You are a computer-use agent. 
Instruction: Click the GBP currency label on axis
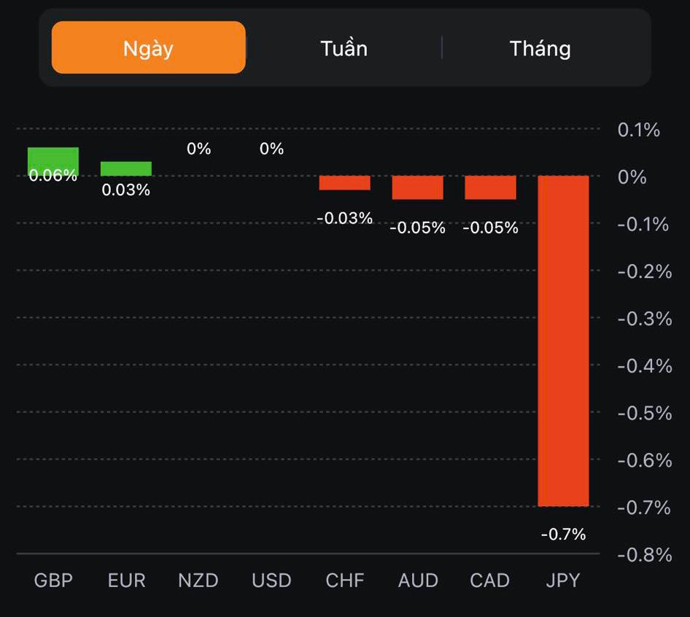53,581
